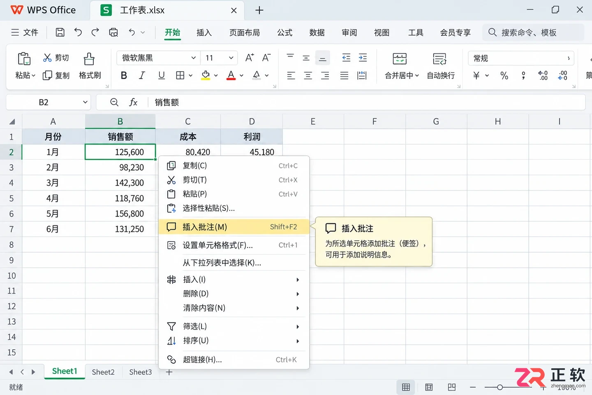Switch to normal view icon in status bar

[406, 387]
